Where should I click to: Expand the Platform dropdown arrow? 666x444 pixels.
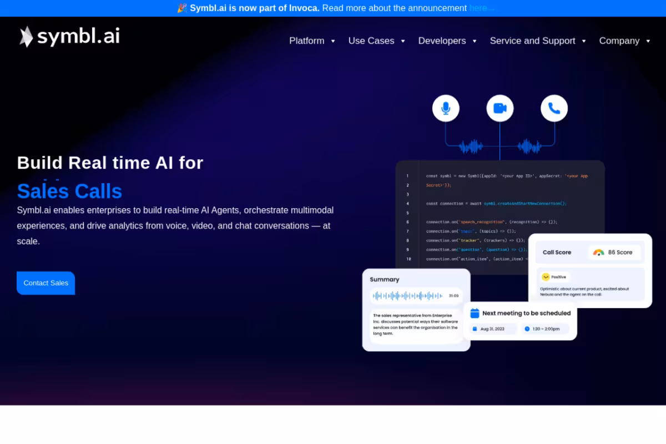(333, 41)
